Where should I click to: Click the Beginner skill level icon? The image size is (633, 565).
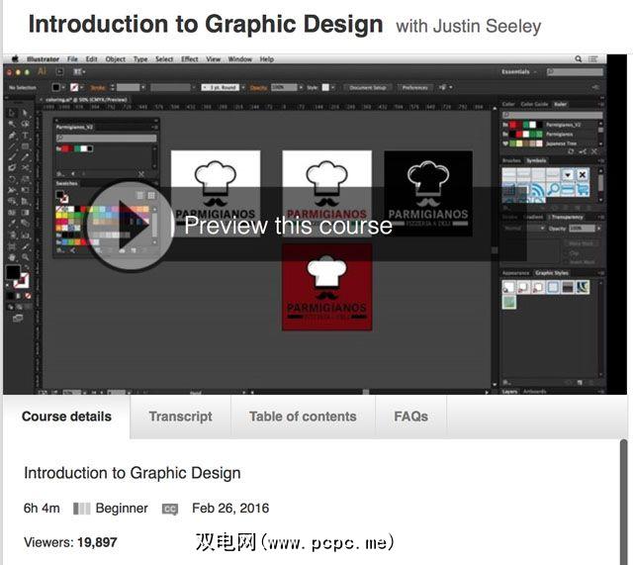81,509
